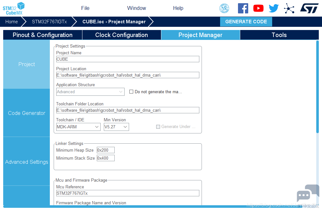
Task: Select the Project side panel
Action: (27, 64)
